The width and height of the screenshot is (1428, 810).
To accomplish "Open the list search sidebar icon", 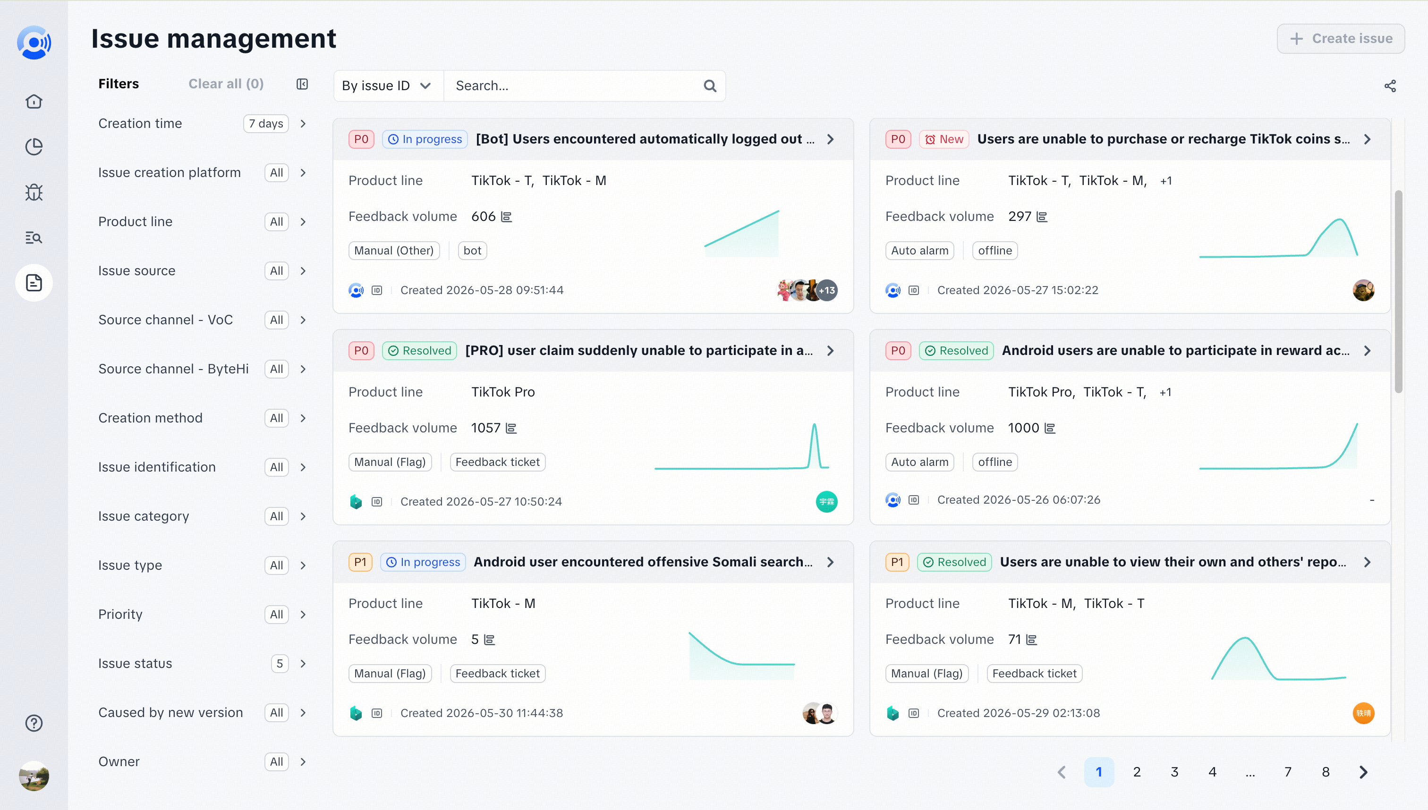I will pos(34,237).
